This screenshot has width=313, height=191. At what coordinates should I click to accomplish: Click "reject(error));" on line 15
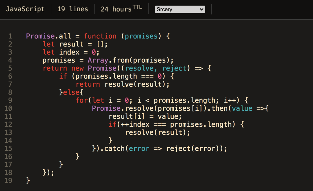[196, 149]
